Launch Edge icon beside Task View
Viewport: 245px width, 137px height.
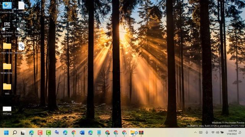[31, 133]
